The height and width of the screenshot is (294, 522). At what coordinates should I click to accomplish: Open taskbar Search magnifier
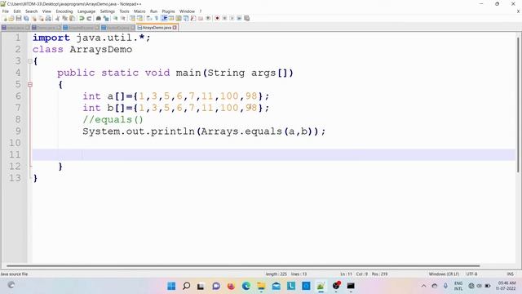[x=187, y=286]
